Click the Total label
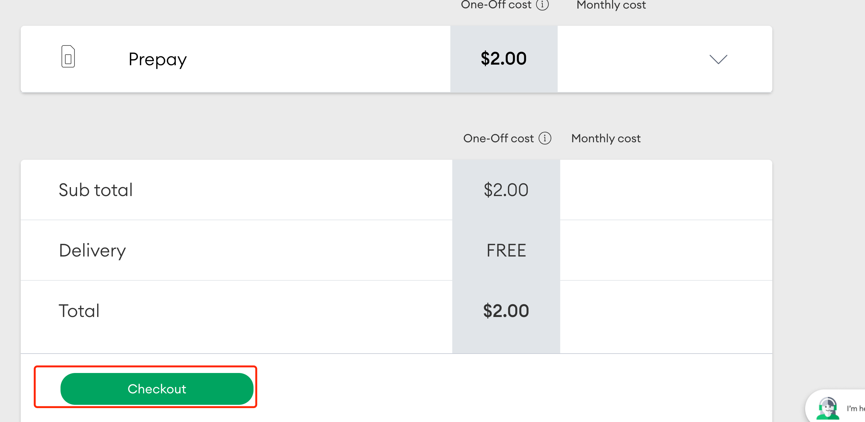This screenshot has height=422, width=865. tap(79, 311)
